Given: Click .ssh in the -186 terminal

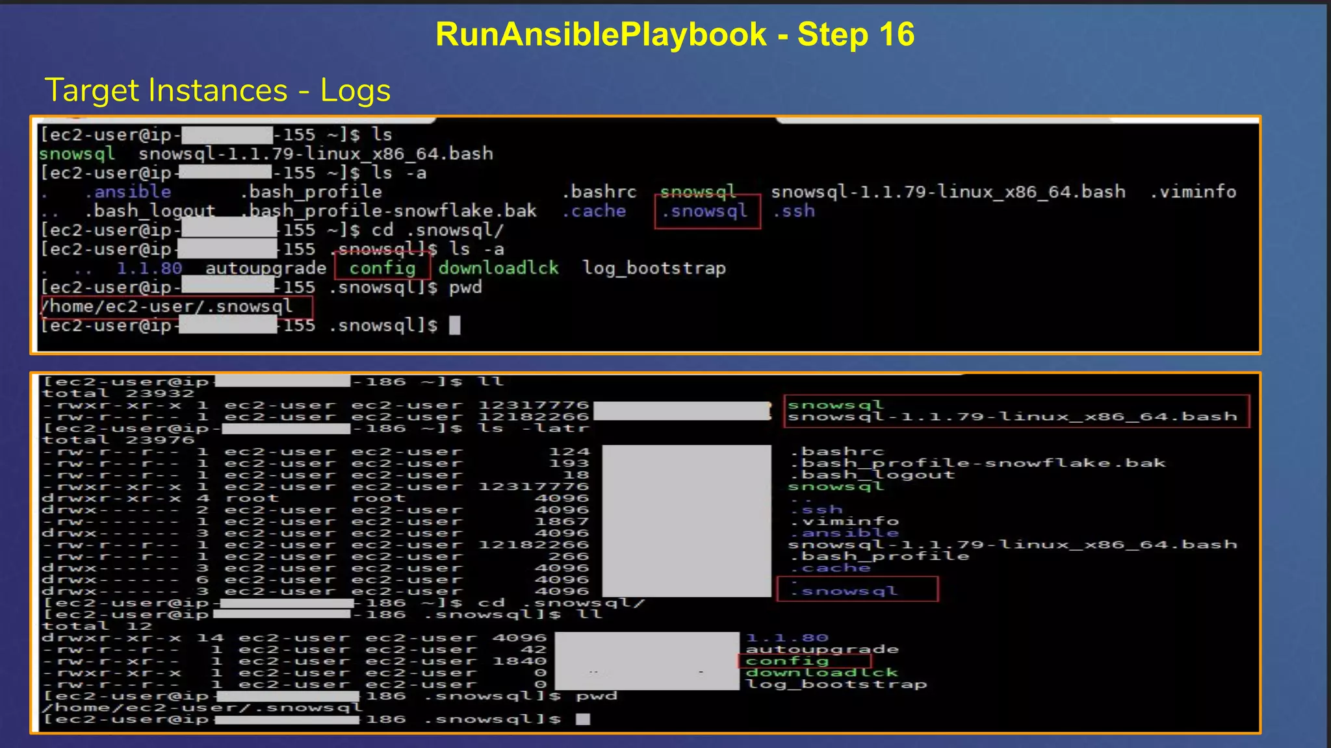Looking at the screenshot, I should [816, 510].
